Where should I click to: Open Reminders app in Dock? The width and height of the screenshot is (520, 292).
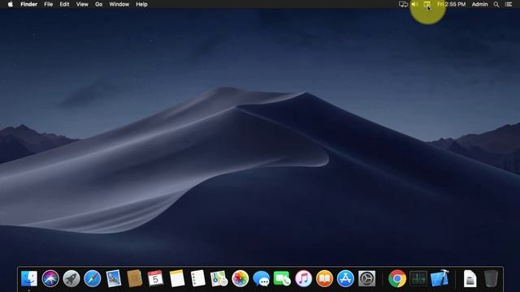click(198, 278)
